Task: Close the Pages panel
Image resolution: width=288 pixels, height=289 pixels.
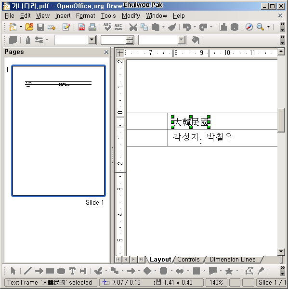Action: (x=106, y=52)
